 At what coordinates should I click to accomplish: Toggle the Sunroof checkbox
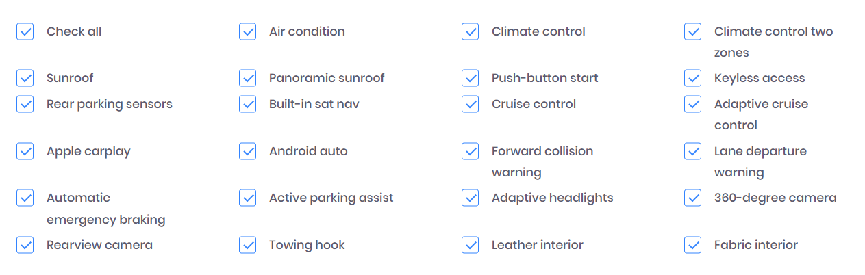[x=25, y=78]
